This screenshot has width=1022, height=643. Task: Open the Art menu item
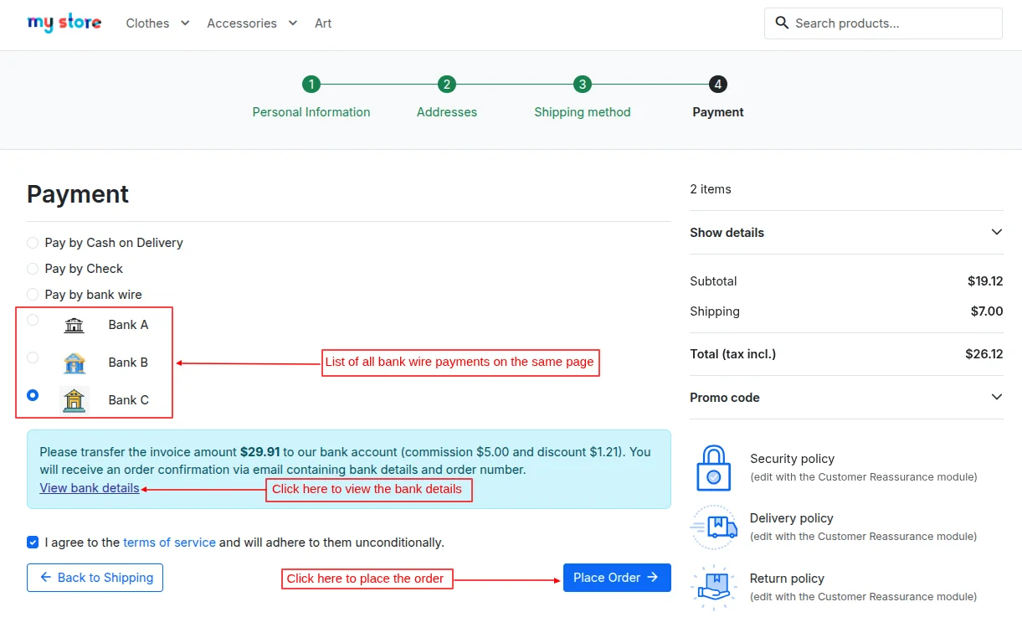[323, 23]
